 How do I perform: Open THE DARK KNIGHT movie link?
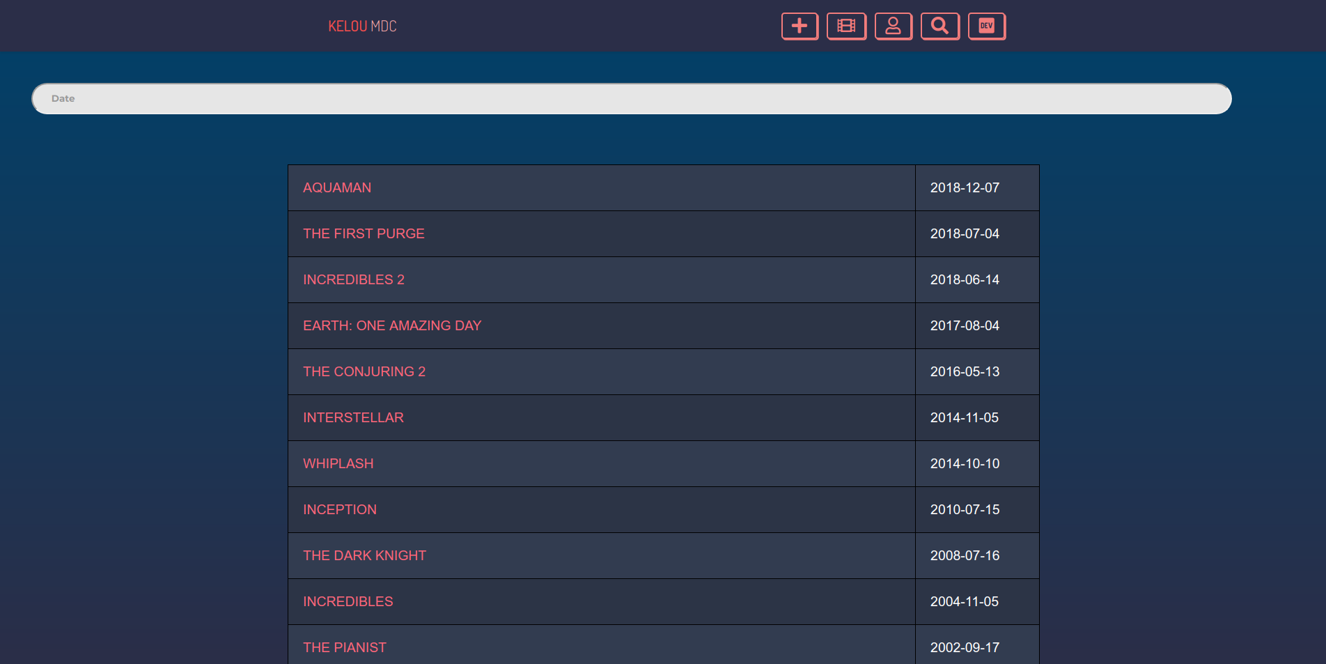coord(364,556)
